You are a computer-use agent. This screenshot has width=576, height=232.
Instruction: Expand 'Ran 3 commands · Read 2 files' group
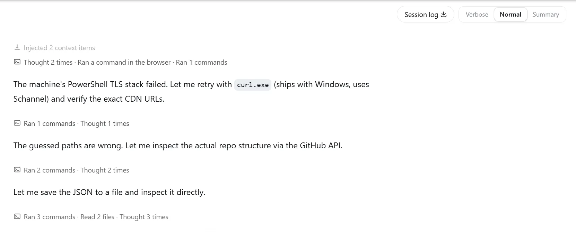point(91,217)
